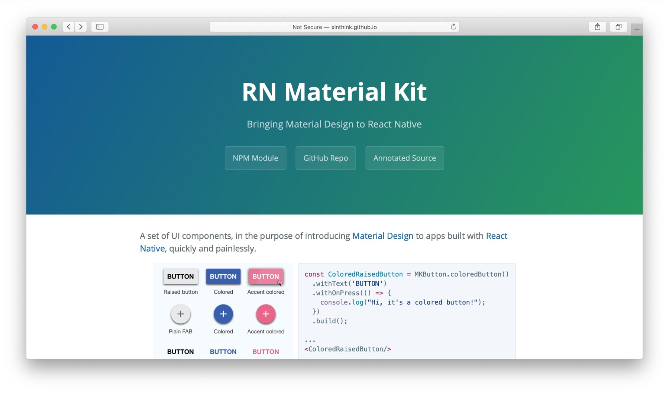Follow the Material Design link

click(382, 236)
